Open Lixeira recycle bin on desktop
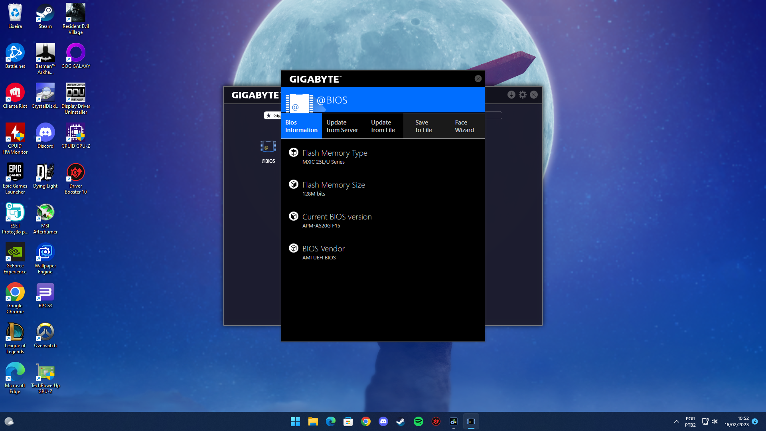766x431 pixels. click(15, 16)
